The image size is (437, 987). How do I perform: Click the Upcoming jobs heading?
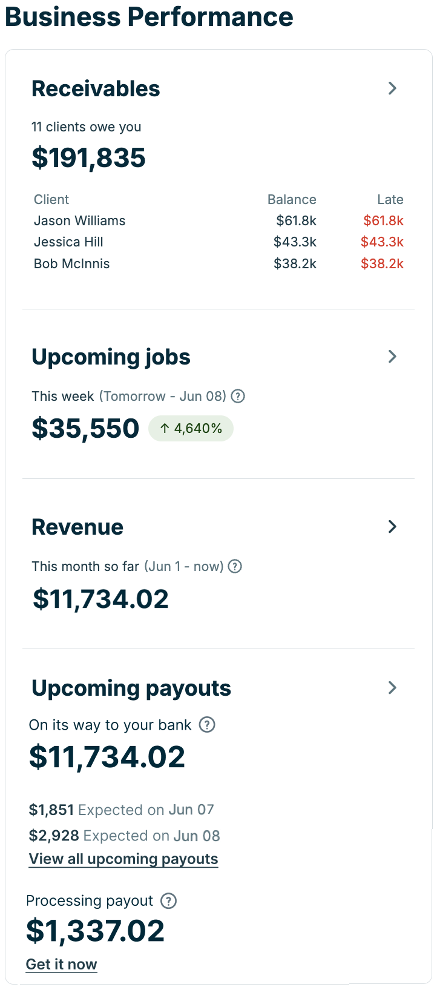point(111,357)
